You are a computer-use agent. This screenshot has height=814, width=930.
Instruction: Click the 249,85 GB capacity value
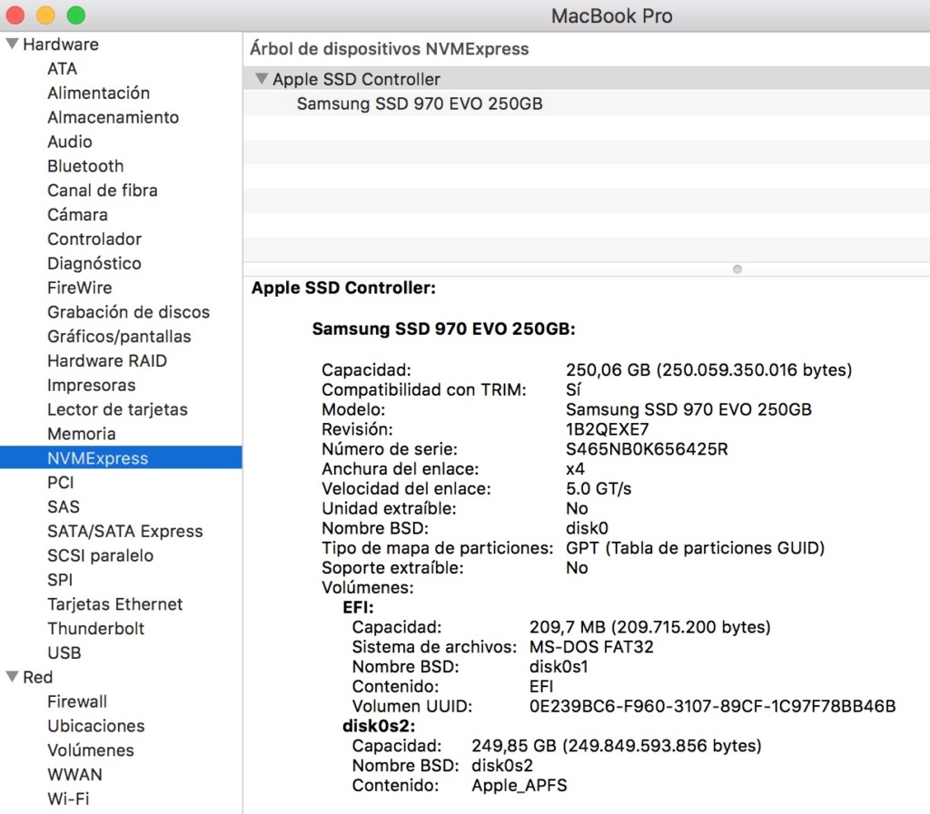(617, 745)
